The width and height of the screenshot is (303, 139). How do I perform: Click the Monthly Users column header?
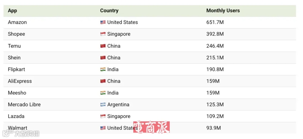pyautogui.click(x=223, y=11)
